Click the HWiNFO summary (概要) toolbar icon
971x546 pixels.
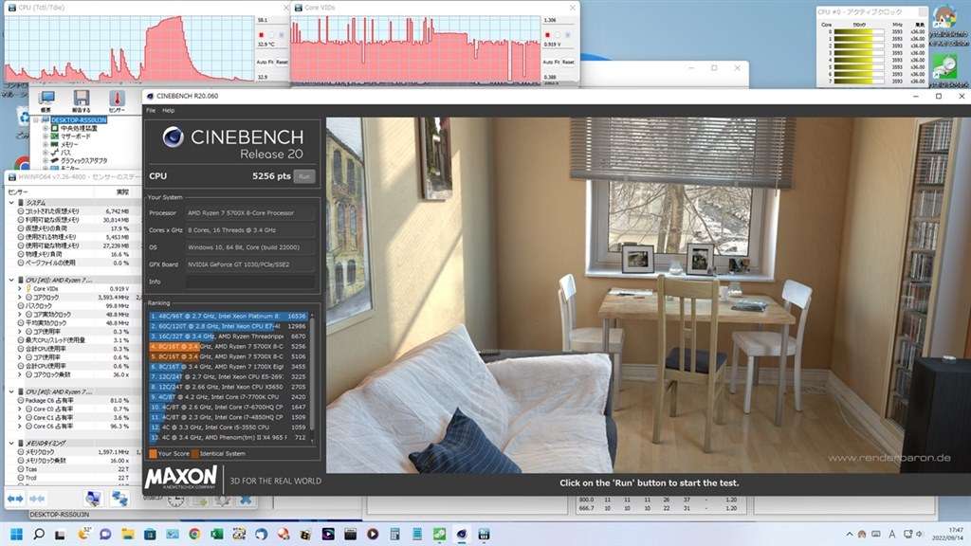(x=46, y=100)
